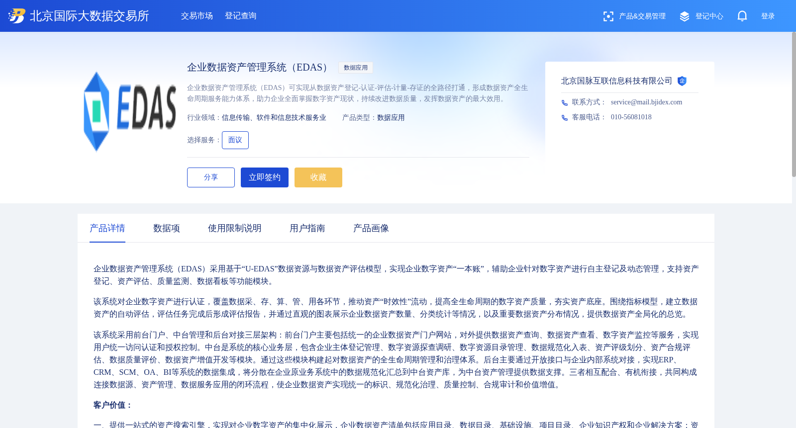This screenshot has width=796, height=428.
Task: Click the 收藏 button
Action: coord(318,177)
